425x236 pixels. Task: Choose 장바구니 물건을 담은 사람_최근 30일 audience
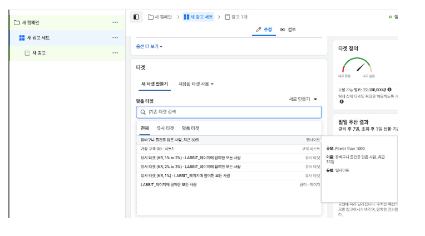tap(229, 140)
